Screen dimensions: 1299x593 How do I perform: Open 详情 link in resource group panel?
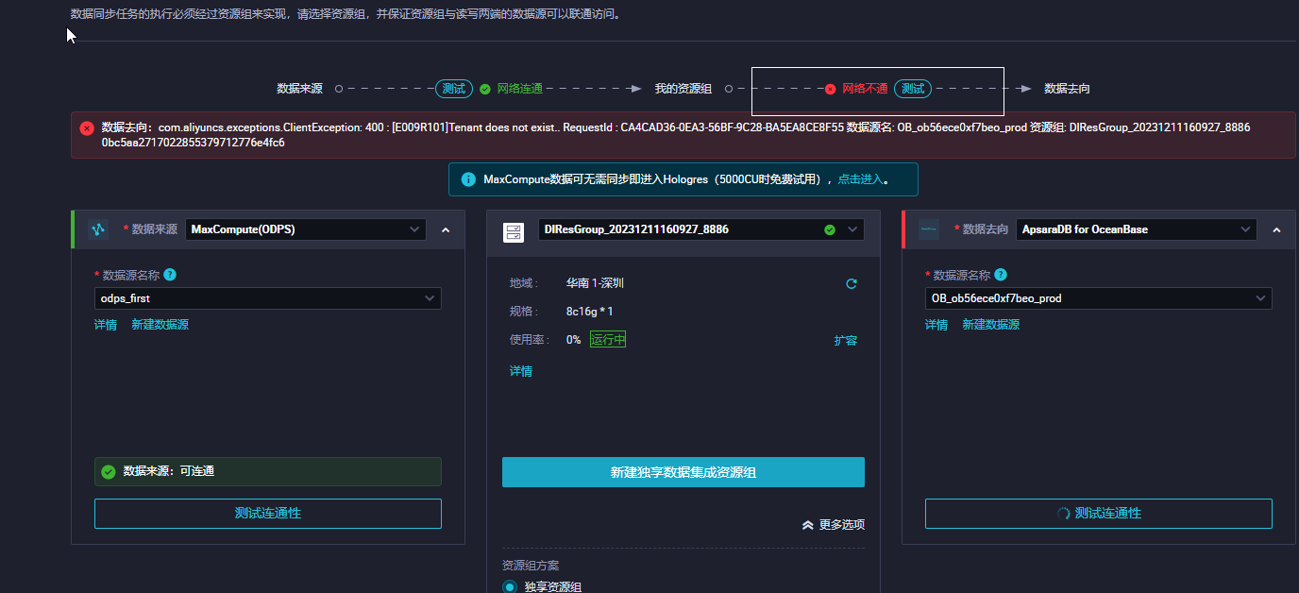pos(521,371)
